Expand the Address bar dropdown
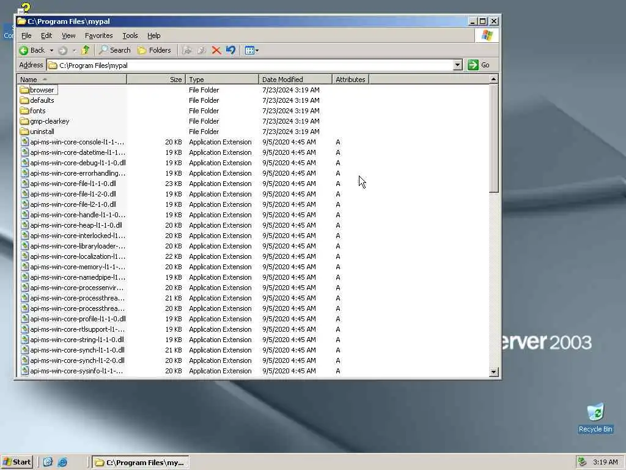The height and width of the screenshot is (470, 626). coord(457,65)
